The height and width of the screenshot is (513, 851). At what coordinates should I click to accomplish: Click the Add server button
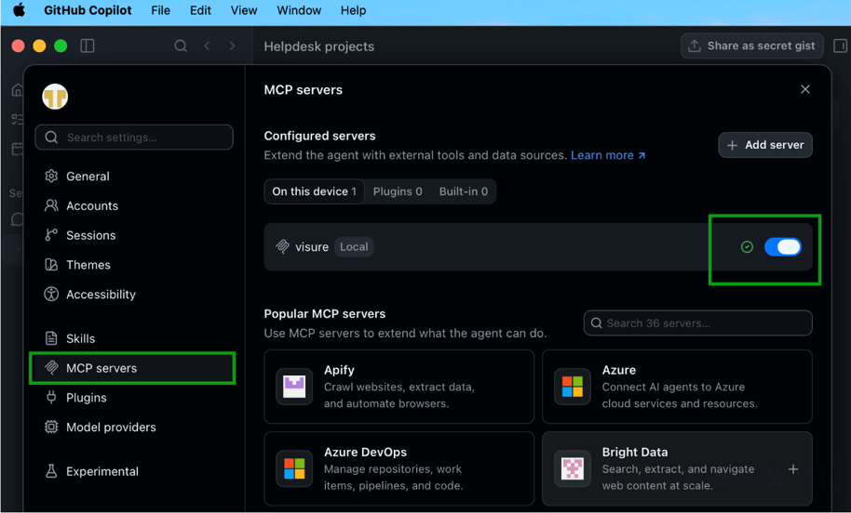point(765,145)
